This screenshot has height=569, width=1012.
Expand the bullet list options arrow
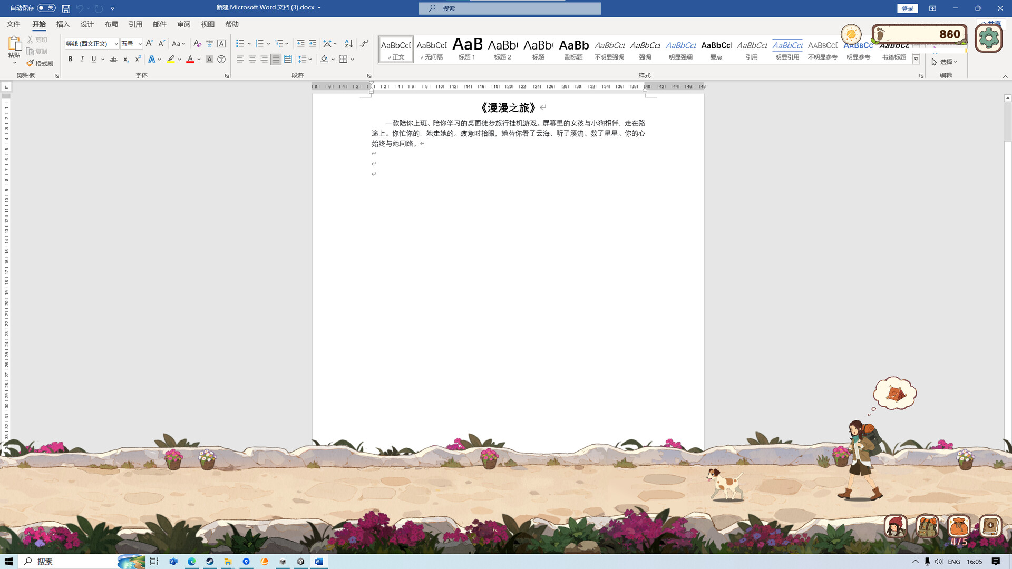coord(249,44)
